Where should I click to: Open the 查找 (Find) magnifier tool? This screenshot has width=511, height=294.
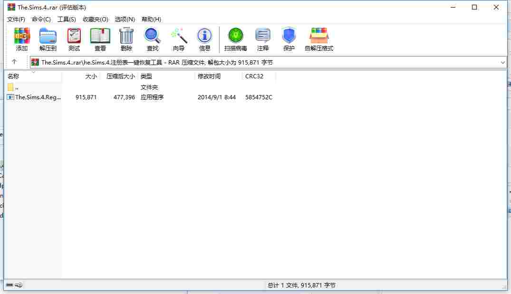(152, 39)
